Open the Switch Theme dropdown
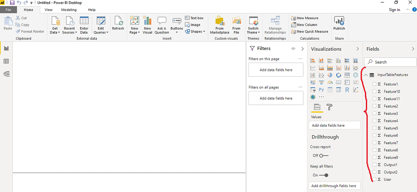The height and width of the screenshot is (192, 417). point(253,25)
